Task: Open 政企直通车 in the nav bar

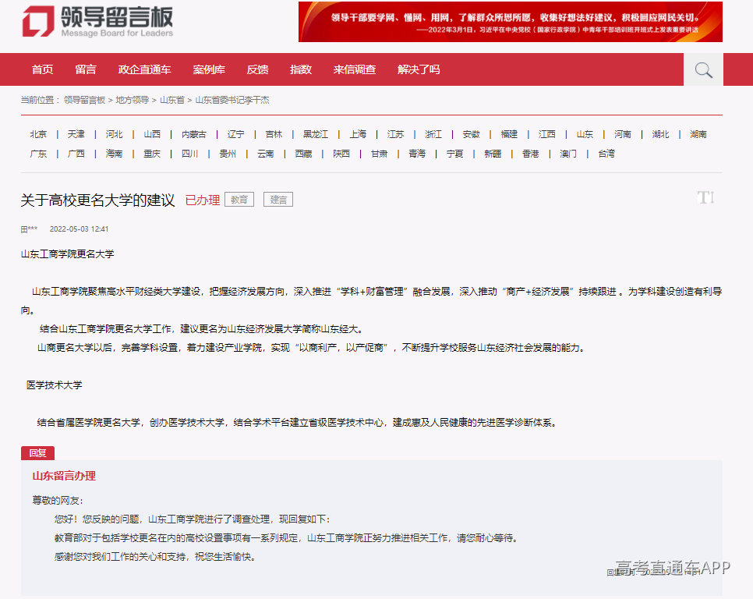Action: (143, 69)
